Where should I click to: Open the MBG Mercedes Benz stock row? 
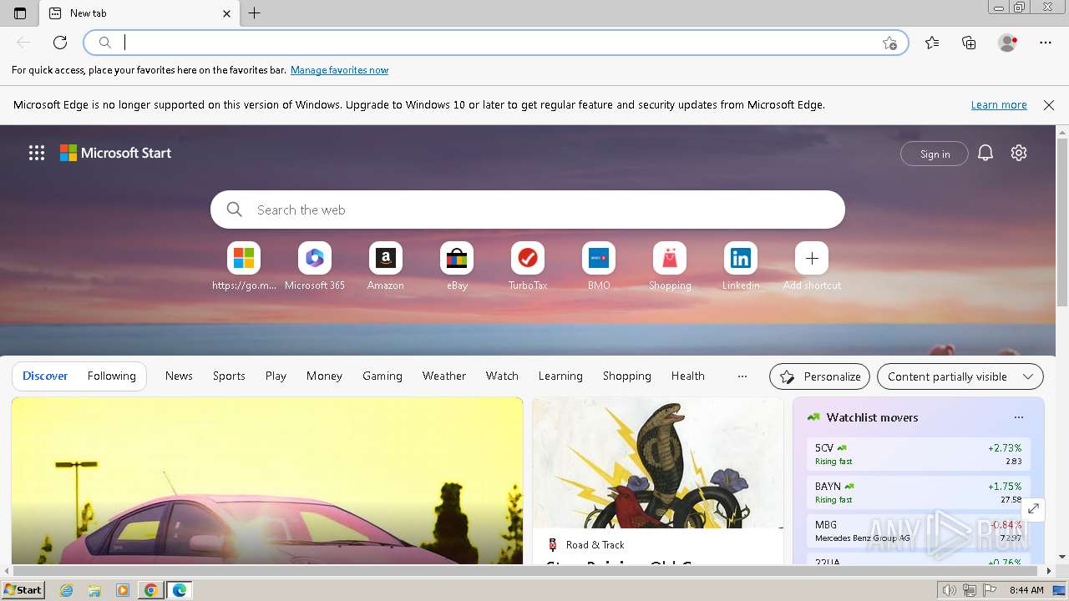point(919,531)
